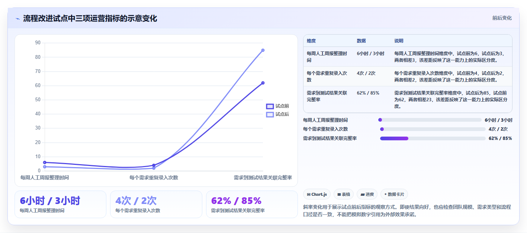Image resolution: width=527 pixels, height=233 pixels.
Task: Click description text mentioning 两者相差23
Action: (451, 99)
